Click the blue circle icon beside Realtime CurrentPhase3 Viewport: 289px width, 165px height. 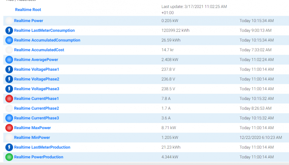(9, 118)
